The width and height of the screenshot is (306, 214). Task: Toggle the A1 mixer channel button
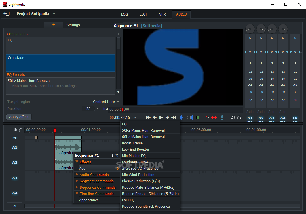tap(250, 118)
